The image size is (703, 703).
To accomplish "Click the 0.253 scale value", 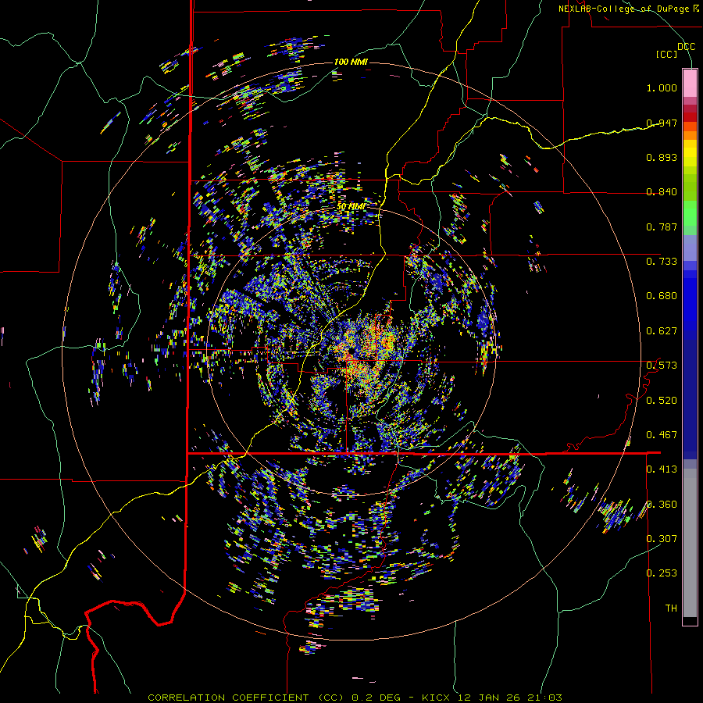I will (x=662, y=573).
